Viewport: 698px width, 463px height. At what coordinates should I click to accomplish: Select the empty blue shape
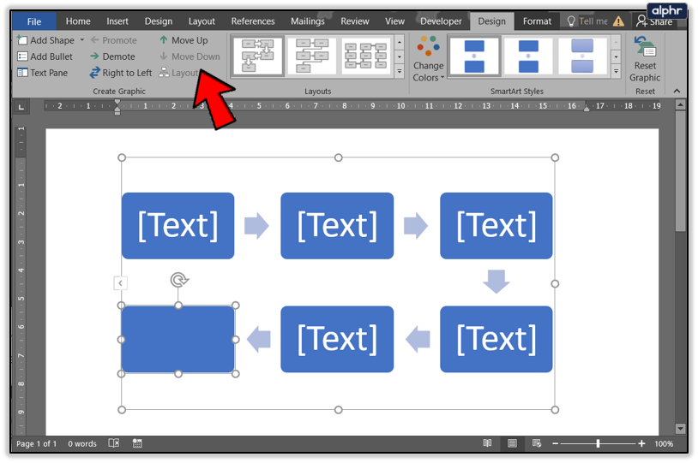[178, 340]
